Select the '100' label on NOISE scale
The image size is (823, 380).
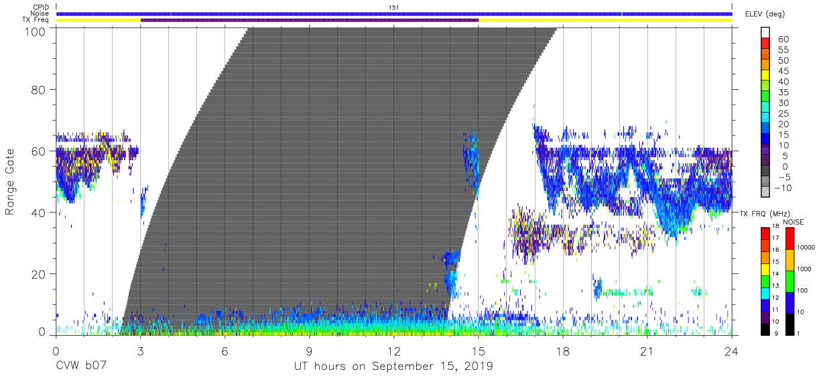click(x=803, y=290)
